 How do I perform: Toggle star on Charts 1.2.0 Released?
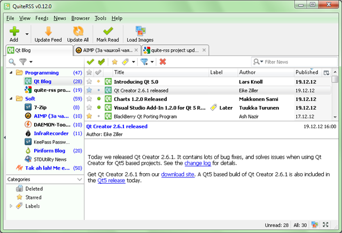[x=89, y=99]
